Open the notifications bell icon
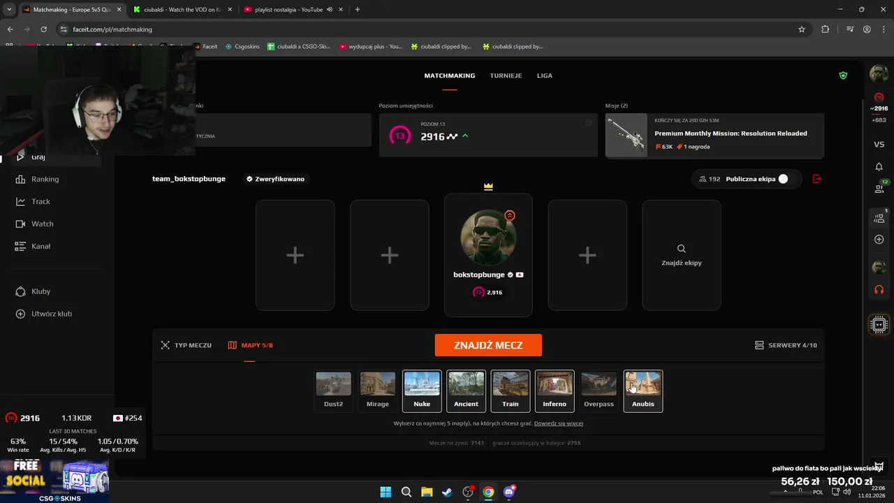Image resolution: width=894 pixels, height=503 pixels. pos(879,167)
